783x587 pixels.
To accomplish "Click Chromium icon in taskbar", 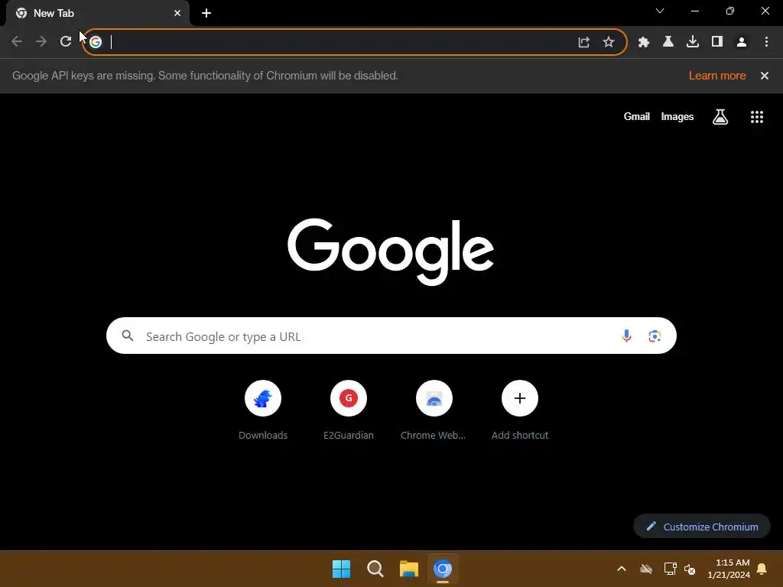I will coord(443,569).
